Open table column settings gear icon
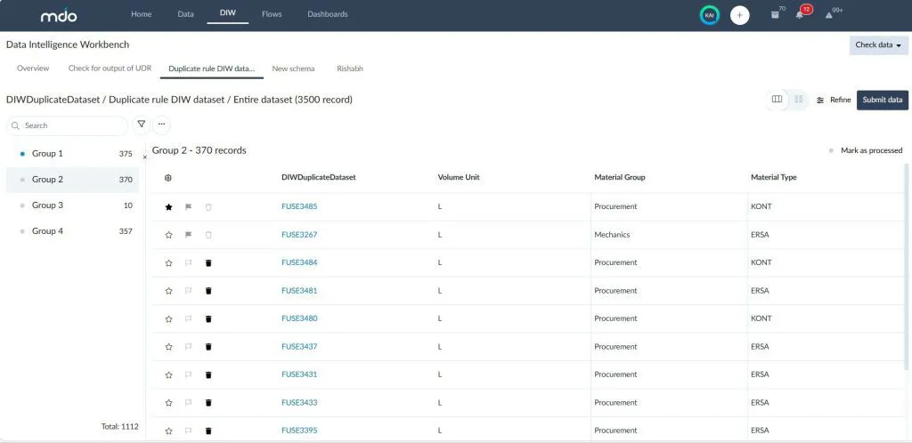This screenshot has width=912, height=443. click(168, 178)
